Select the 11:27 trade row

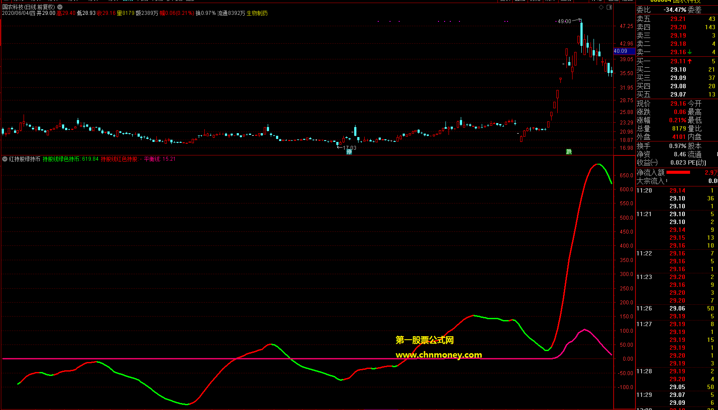(676, 324)
